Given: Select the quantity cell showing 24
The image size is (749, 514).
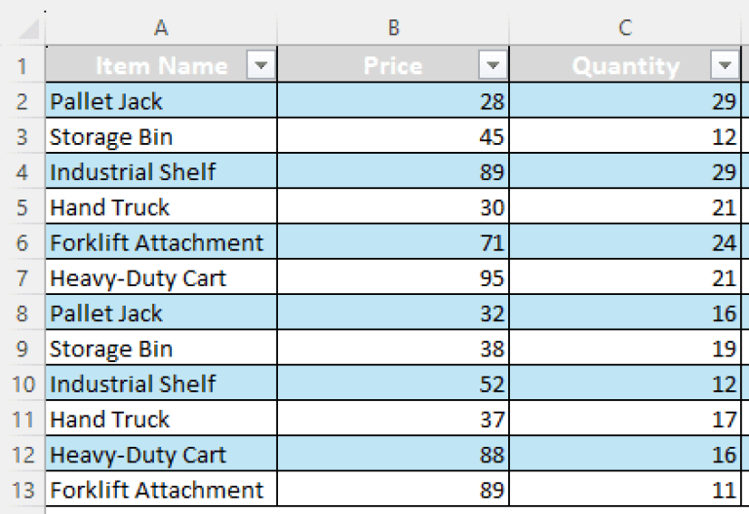Looking at the screenshot, I should point(625,242).
